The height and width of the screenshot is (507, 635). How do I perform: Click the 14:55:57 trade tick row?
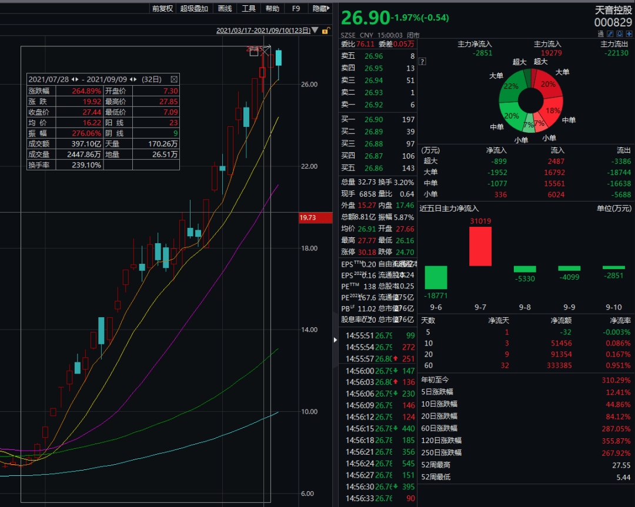380,359
